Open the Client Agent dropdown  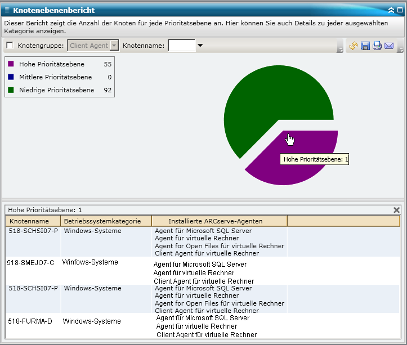click(x=114, y=46)
